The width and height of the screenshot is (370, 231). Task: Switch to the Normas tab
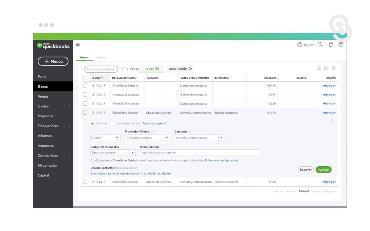coord(101,58)
